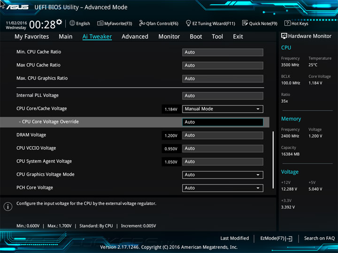
Task: Expand the CPU Core/Cache Voltage Manual Mode dropdown
Action: coord(223,109)
